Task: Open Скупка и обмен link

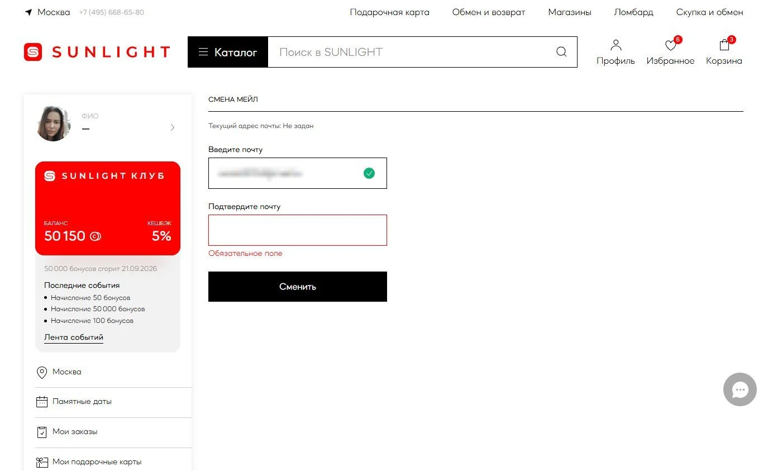Action: click(709, 12)
